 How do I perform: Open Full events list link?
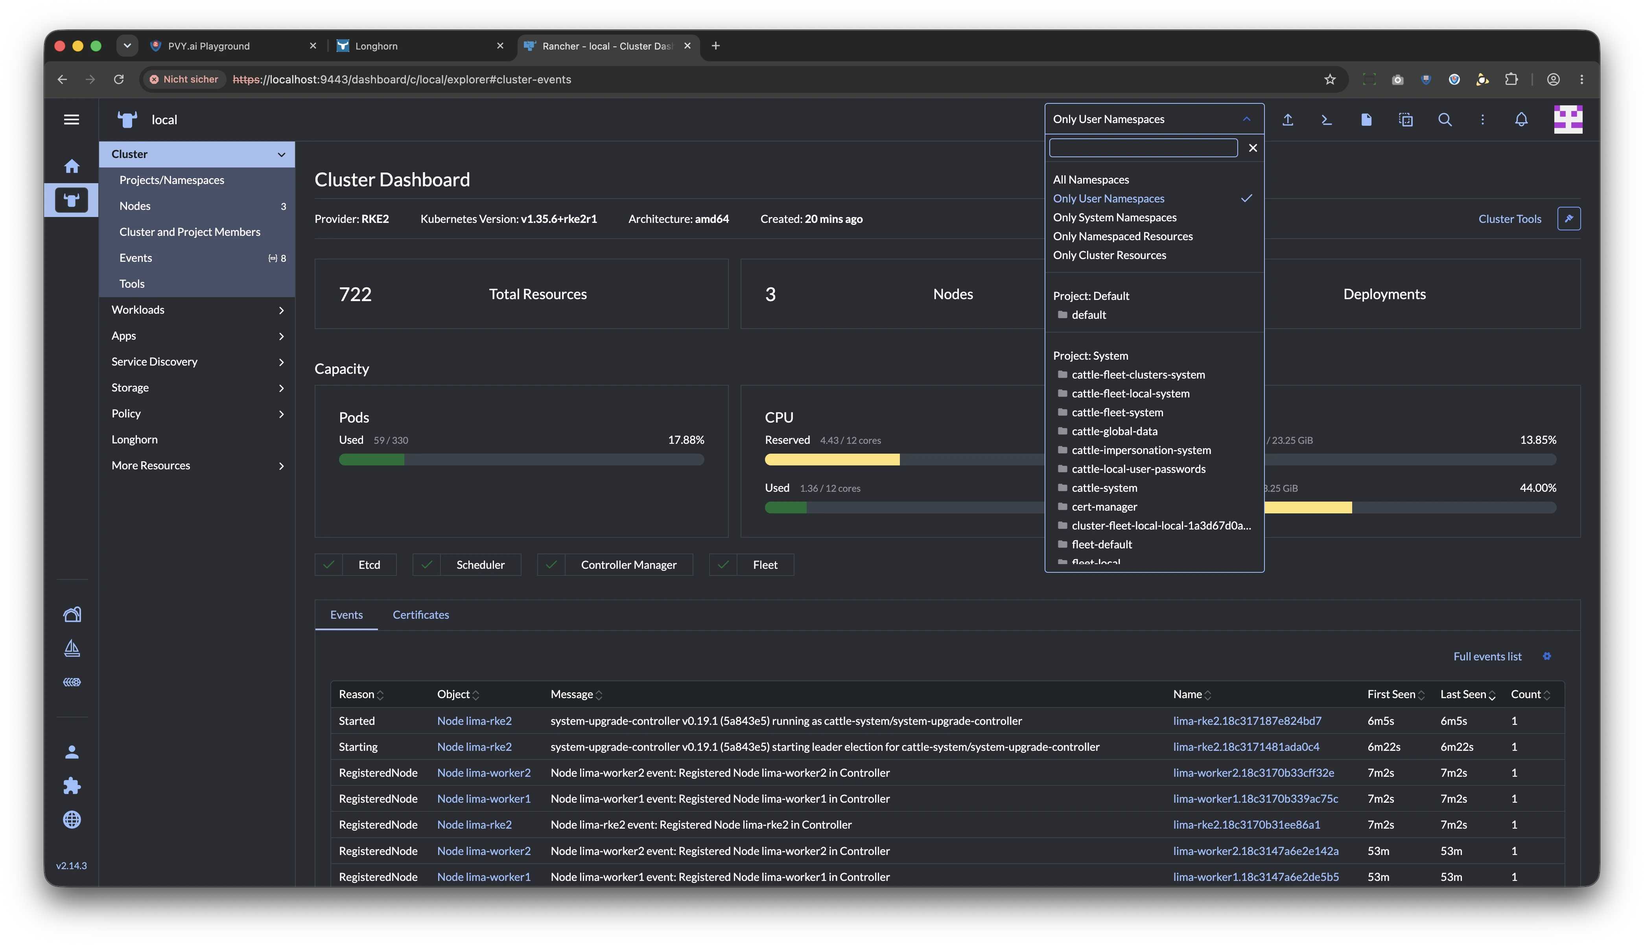click(x=1487, y=656)
